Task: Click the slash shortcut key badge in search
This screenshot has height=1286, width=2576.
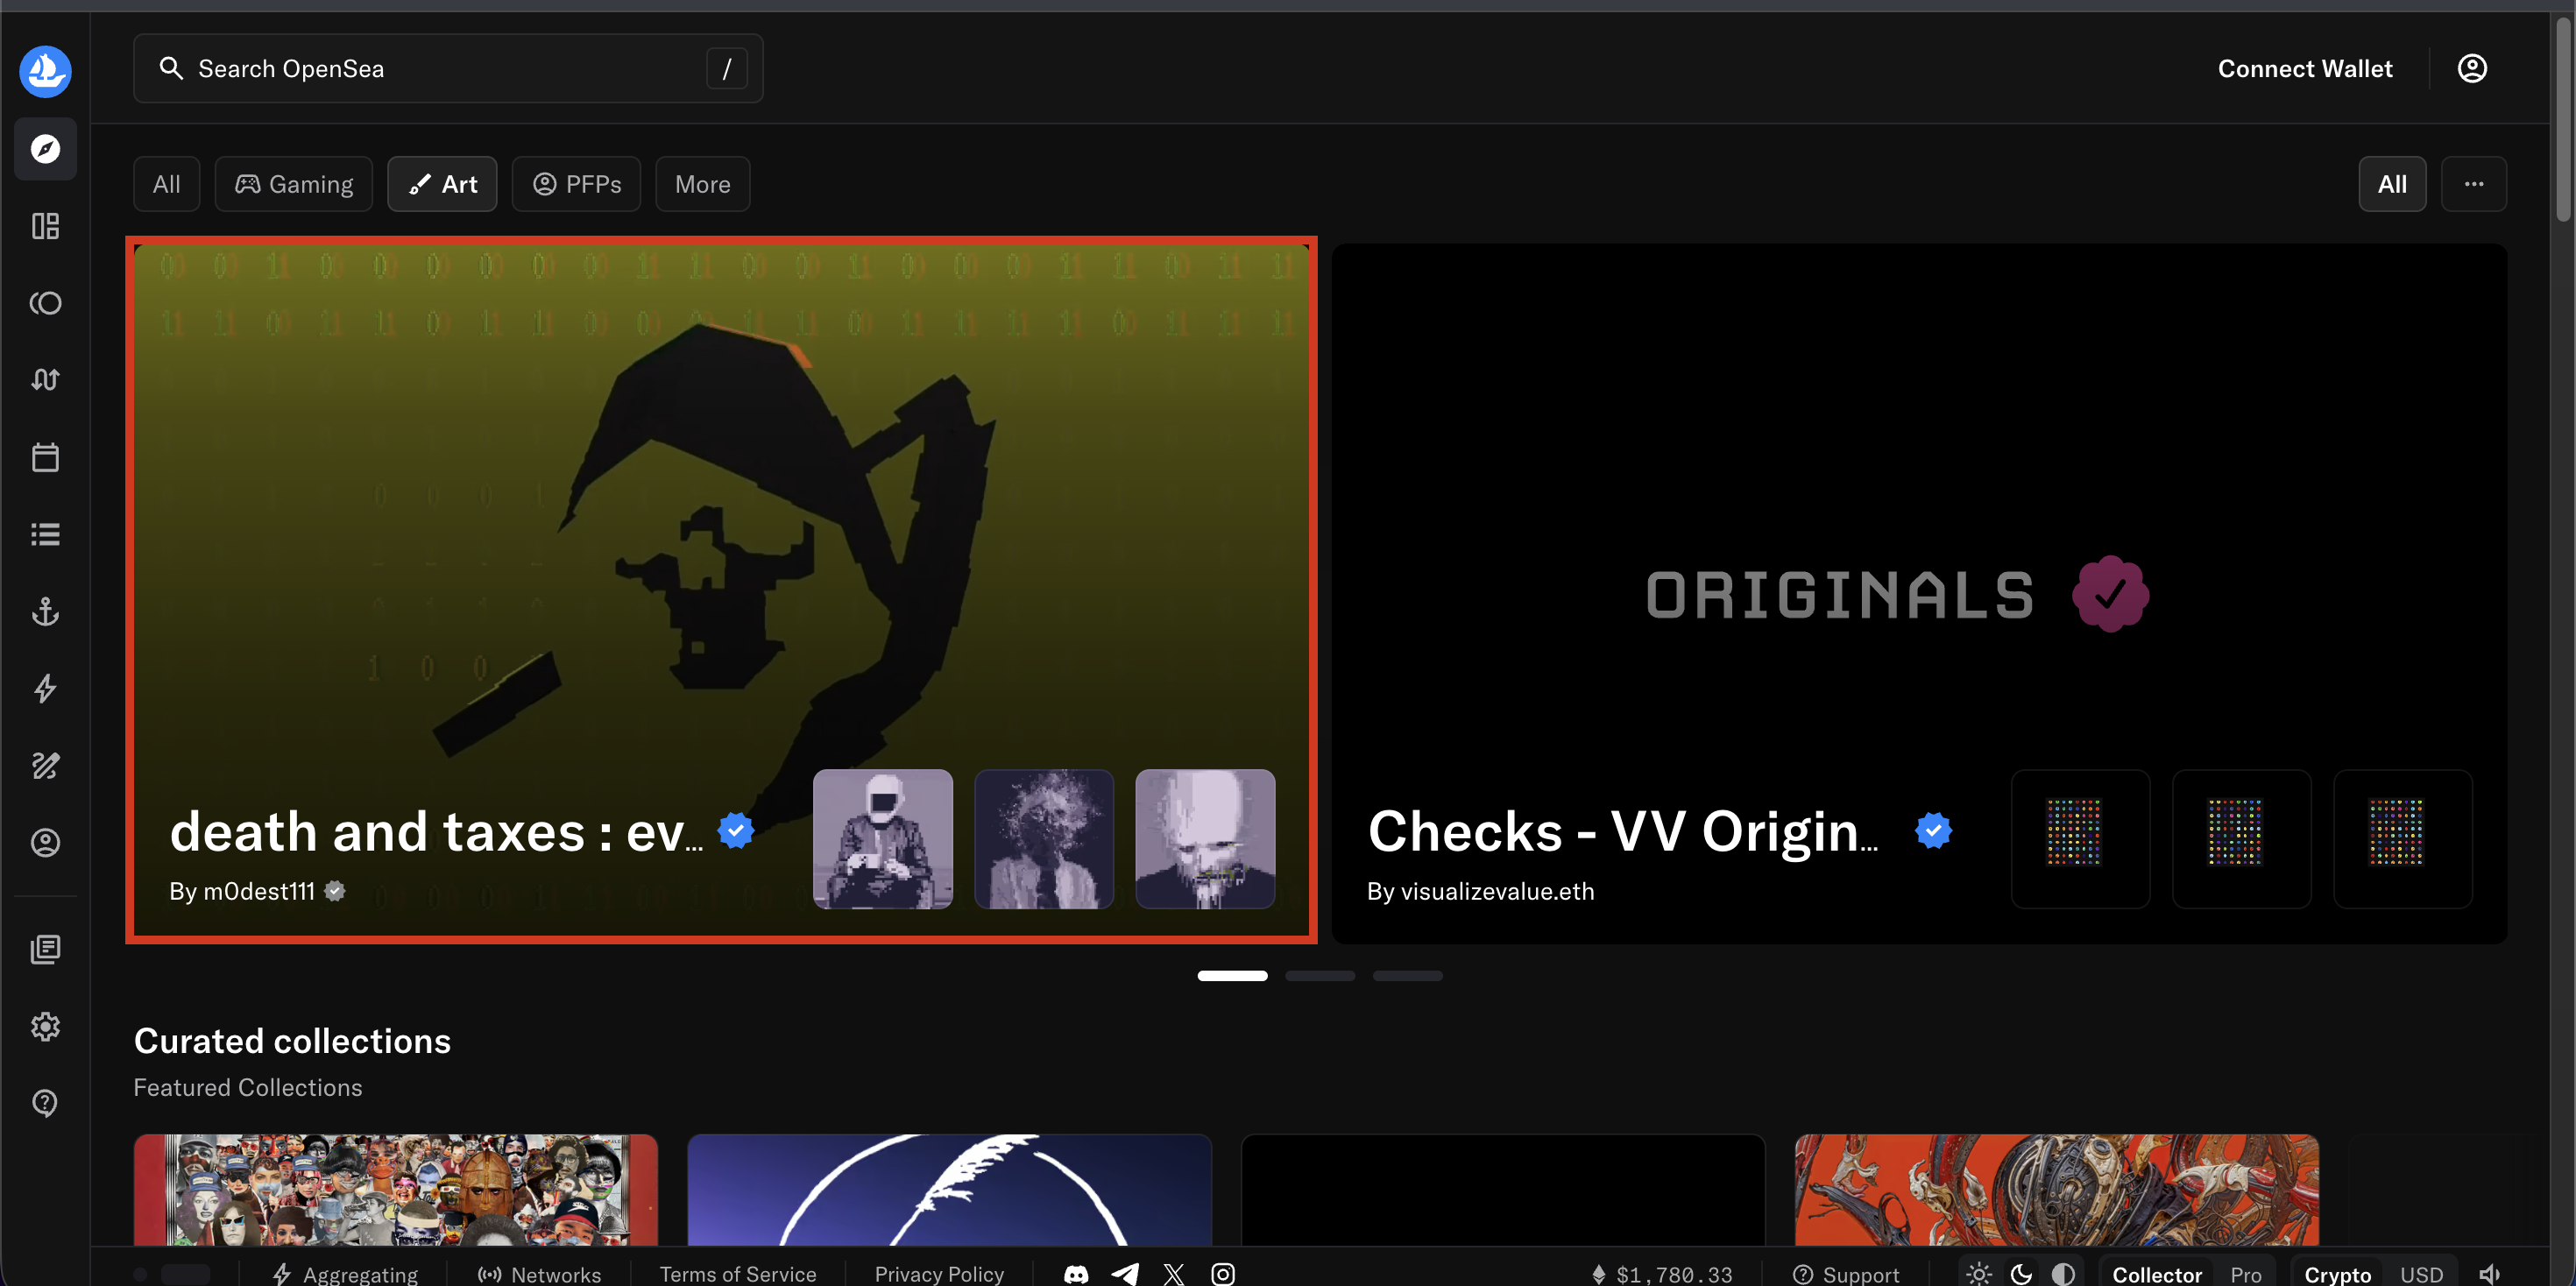Action: point(727,68)
